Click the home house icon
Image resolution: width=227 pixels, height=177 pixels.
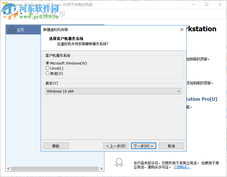(x=12, y=29)
